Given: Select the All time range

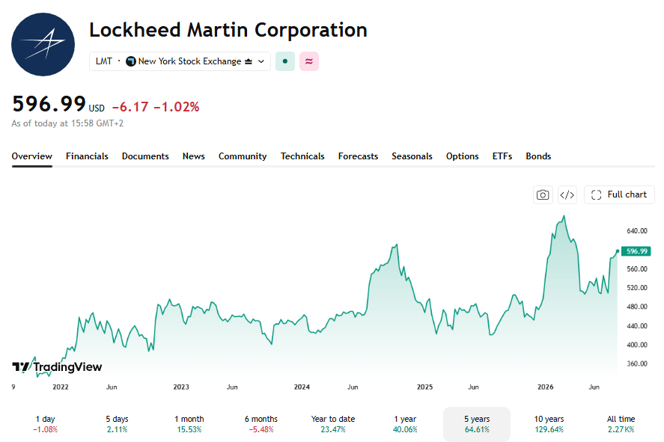Looking at the screenshot, I should pos(621,424).
